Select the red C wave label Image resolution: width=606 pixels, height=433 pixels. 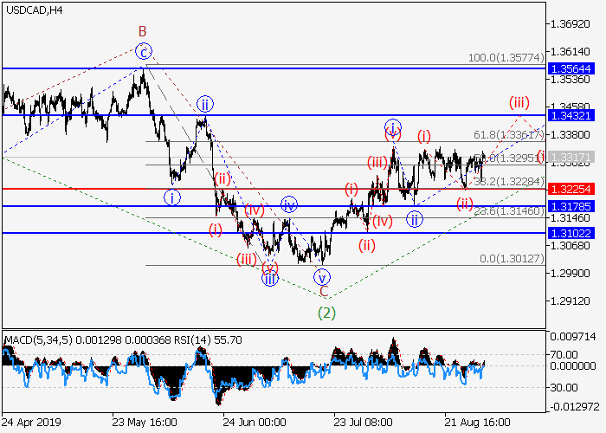(x=323, y=292)
